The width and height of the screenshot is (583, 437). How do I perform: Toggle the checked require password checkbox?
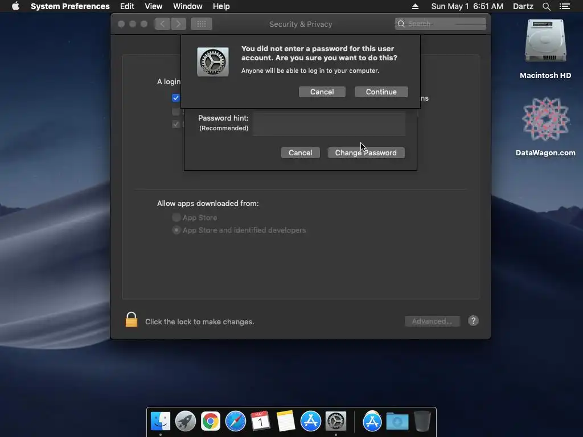[x=176, y=98]
